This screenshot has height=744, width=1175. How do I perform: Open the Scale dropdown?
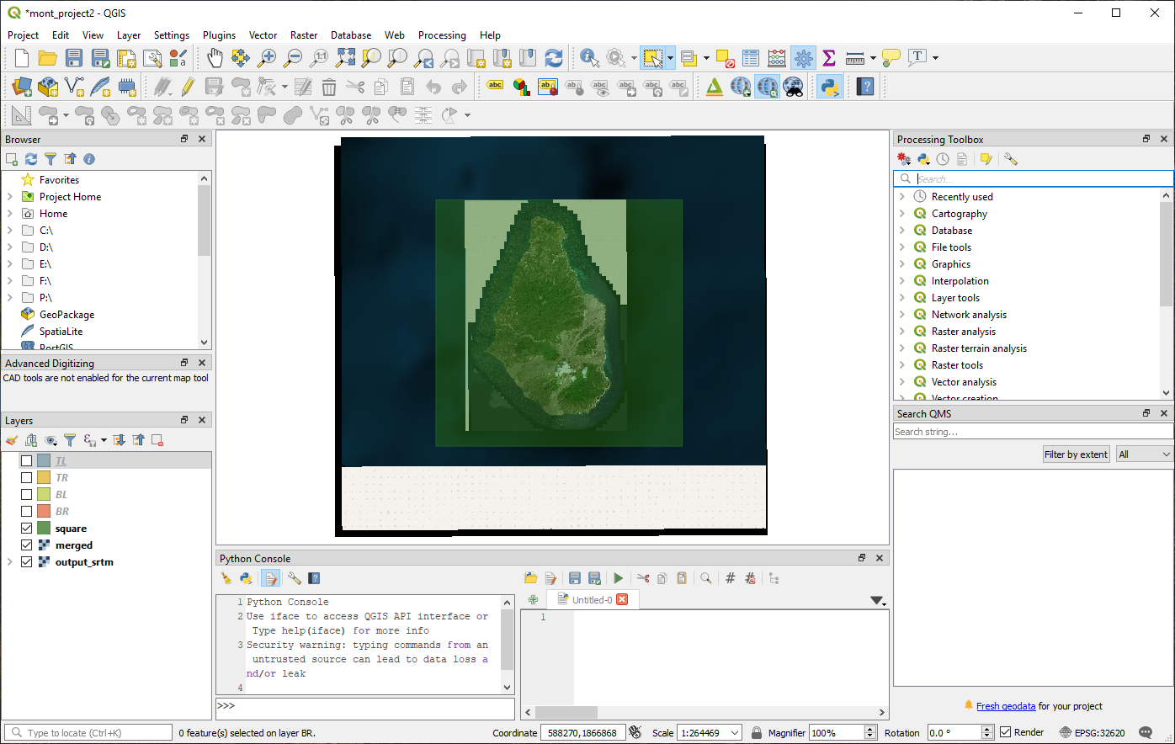[734, 733]
